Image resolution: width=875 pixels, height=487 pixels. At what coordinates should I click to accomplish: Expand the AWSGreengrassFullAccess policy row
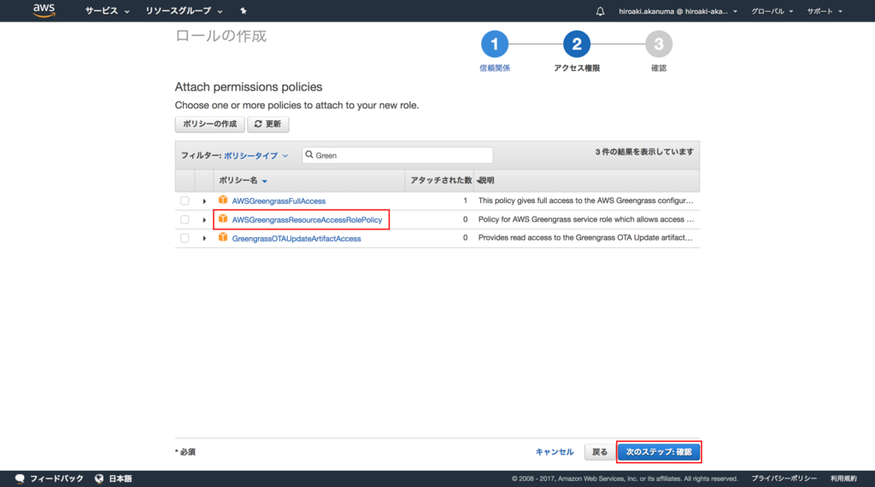[204, 201]
